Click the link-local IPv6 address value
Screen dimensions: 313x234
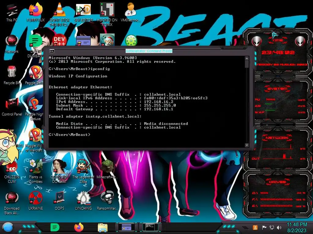[x=176, y=98]
